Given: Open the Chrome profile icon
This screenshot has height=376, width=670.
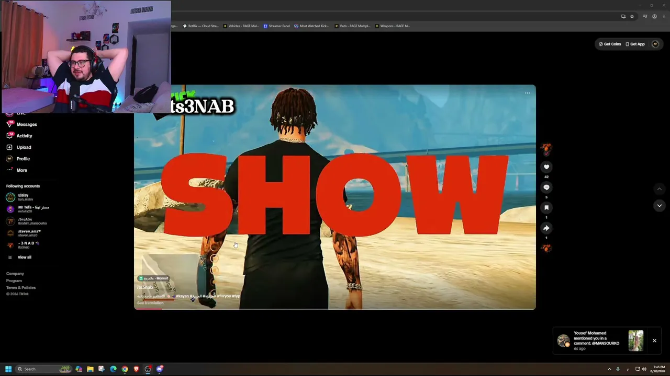Looking at the screenshot, I should pos(654,16).
